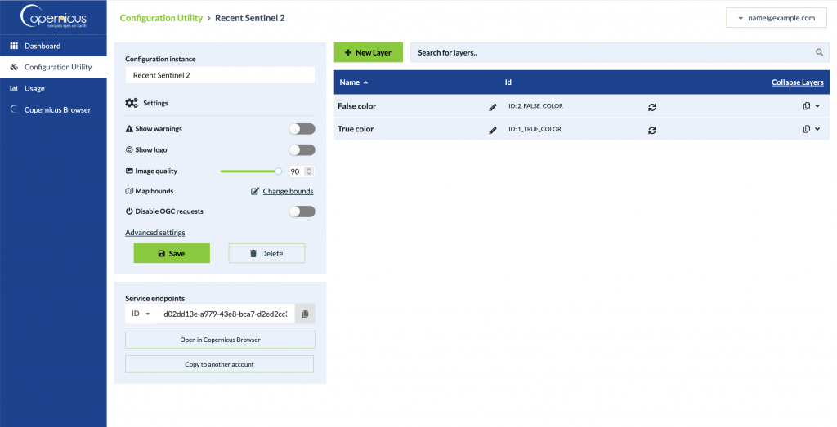Click the Configuration instance name field
The image size is (837, 427).
(x=219, y=75)
